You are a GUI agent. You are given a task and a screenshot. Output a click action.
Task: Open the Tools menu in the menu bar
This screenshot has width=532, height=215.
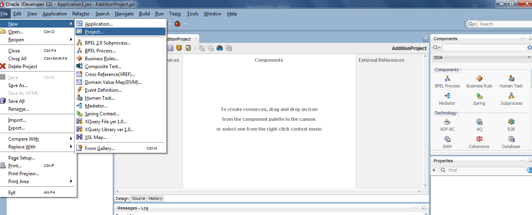192,14
